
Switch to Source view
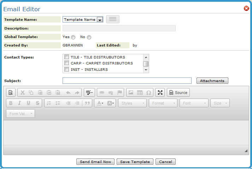click(178, 93)
